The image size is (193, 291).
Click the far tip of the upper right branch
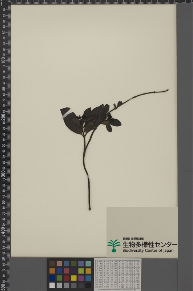pyautogui.click(x=168, y=90)
